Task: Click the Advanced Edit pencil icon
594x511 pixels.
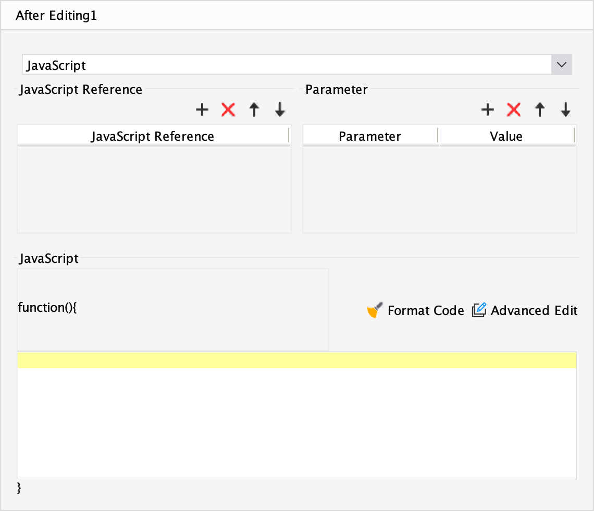Action: point(479,310)
